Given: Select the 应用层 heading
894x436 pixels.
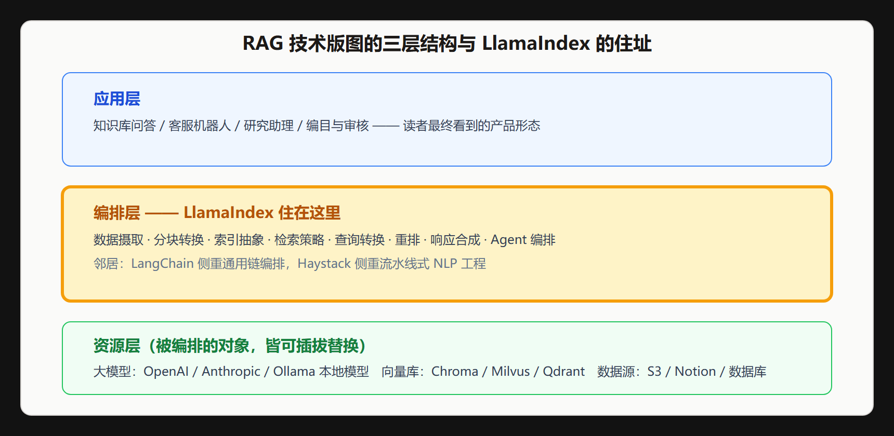Looking at the screenshot, I should 117,99.
